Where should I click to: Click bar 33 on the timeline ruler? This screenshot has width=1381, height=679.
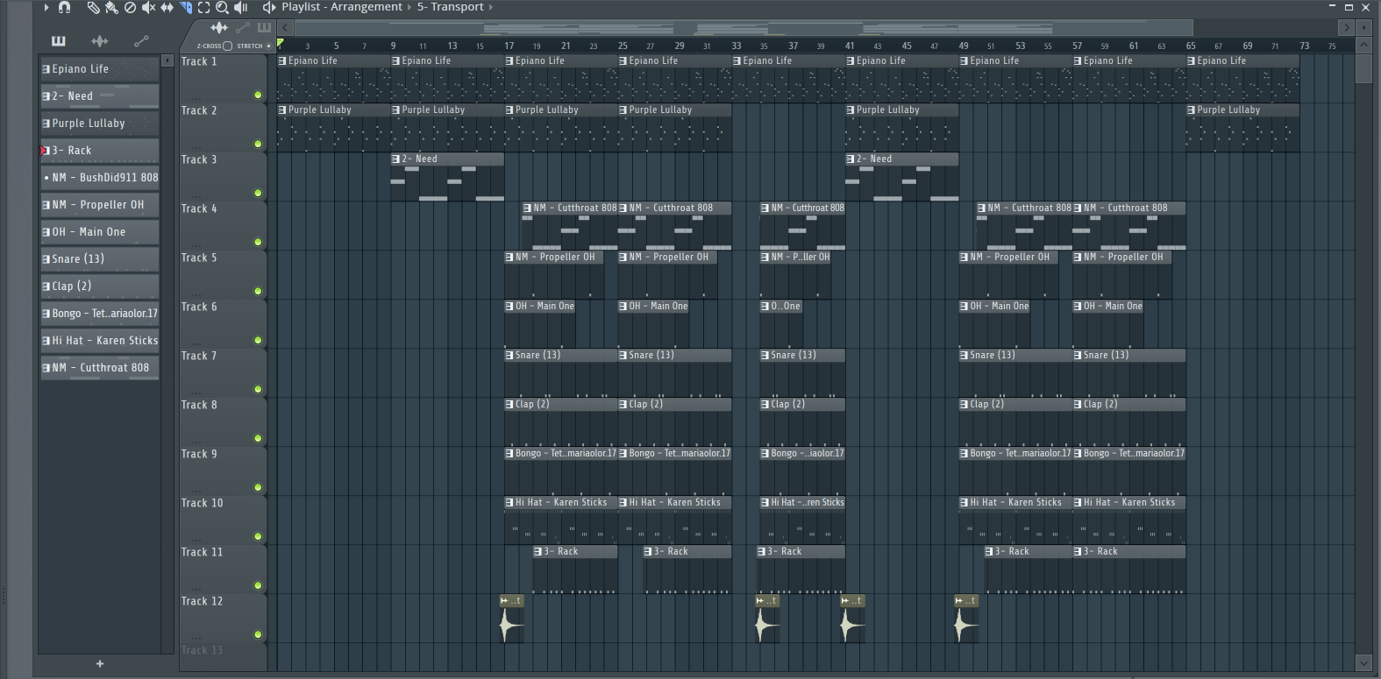(x=737, y=46)
